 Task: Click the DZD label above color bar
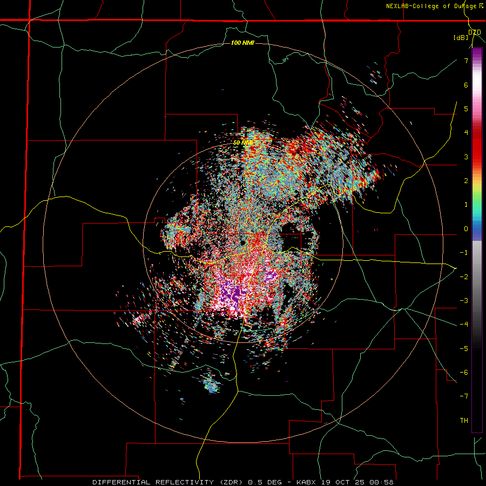[x=475, y=32]
